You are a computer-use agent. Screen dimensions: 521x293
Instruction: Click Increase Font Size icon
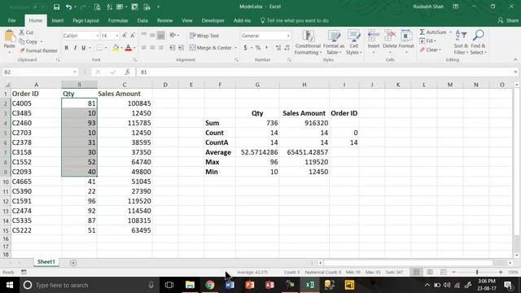click(125, 36)
